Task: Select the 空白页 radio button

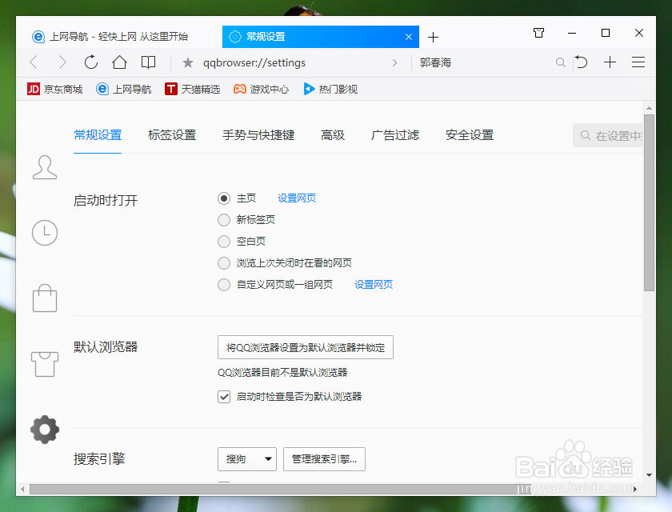Action: pyautogui.click(x=224, y=242)
